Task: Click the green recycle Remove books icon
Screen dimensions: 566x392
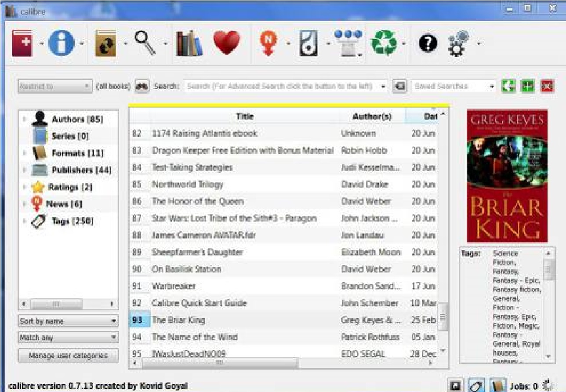Action: pyautogui.click(x=383, y=43)
